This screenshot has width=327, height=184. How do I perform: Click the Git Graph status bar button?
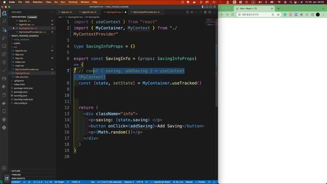click(59, 182)
